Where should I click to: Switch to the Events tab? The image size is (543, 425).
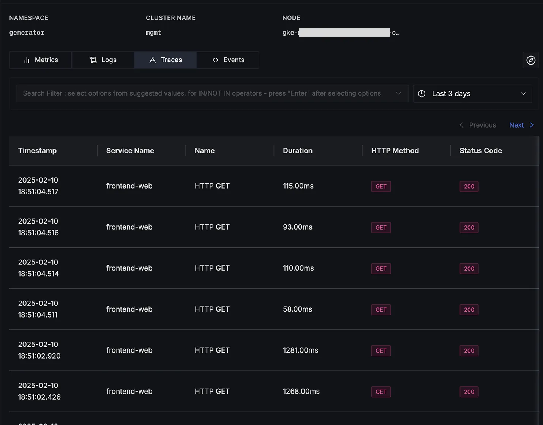point(228,60)
